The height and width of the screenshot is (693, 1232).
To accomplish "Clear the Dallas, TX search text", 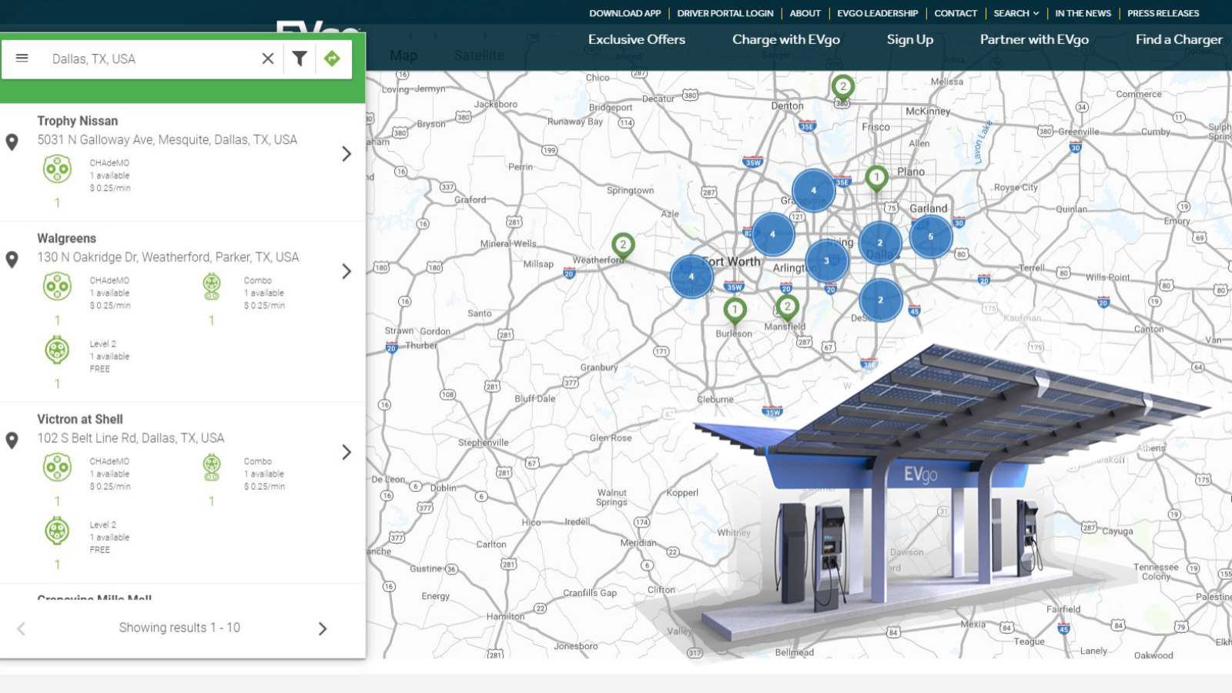I will click(268, 59).
